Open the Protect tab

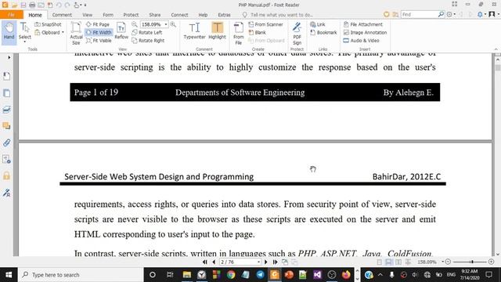click(x=131, y=15)
